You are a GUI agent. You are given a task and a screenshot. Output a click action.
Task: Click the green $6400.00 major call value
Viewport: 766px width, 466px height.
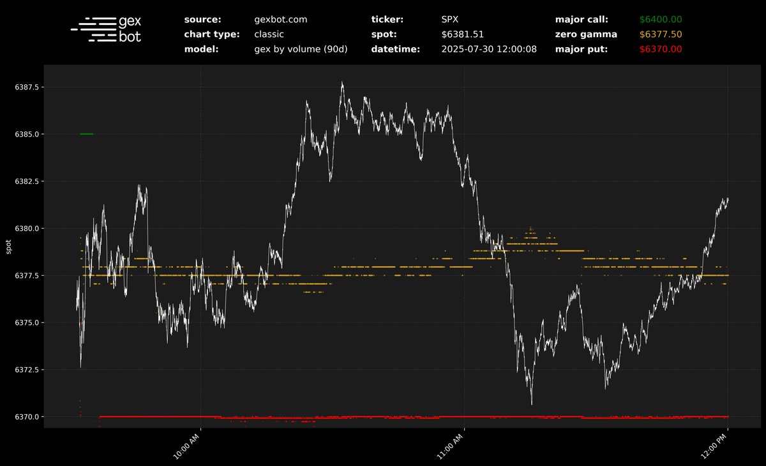click(x=661, y=20)
